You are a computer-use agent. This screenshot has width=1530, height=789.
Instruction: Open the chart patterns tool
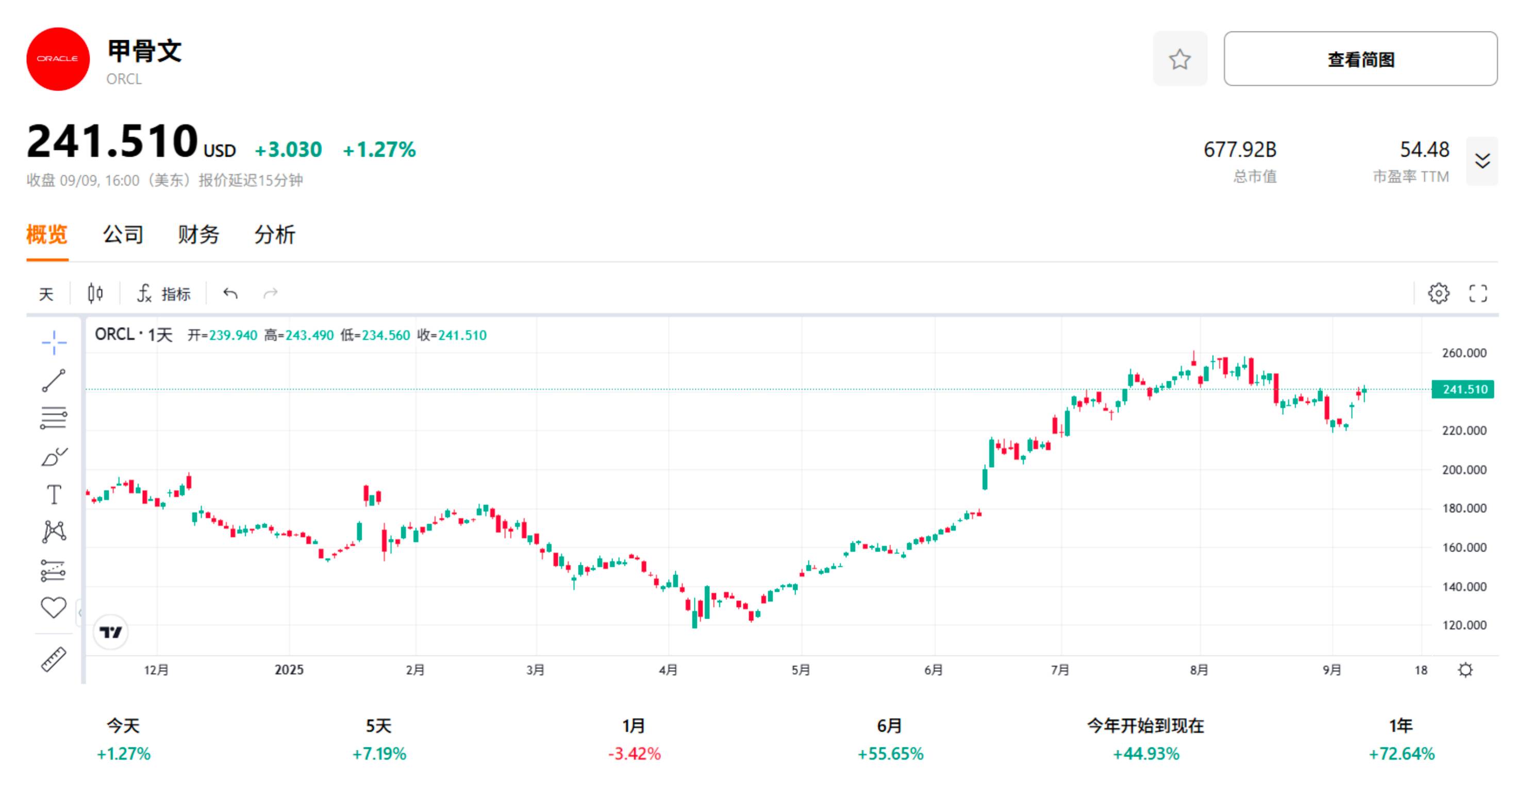(54, 532)
